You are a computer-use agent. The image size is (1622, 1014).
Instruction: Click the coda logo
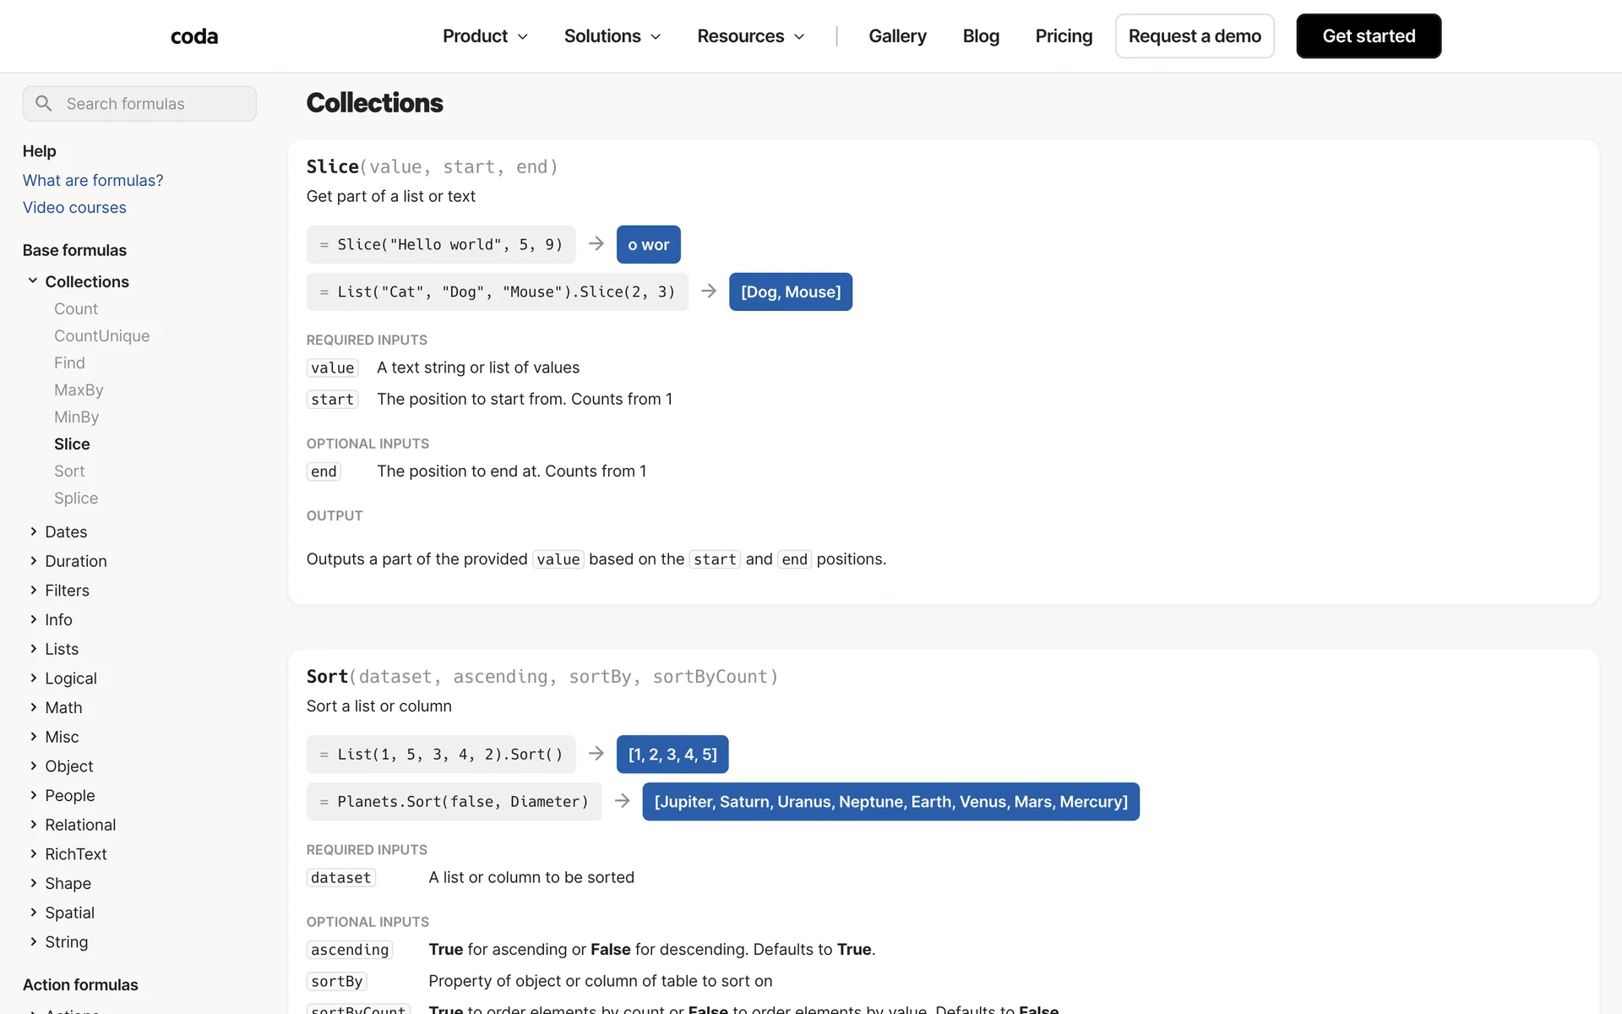194,36
